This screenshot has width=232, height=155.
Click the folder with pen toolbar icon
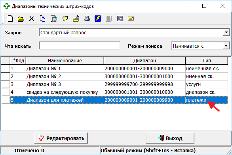tap(76, 19)
